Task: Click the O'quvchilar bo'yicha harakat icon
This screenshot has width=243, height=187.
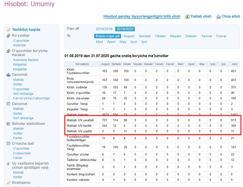Action: pos(8,51)
